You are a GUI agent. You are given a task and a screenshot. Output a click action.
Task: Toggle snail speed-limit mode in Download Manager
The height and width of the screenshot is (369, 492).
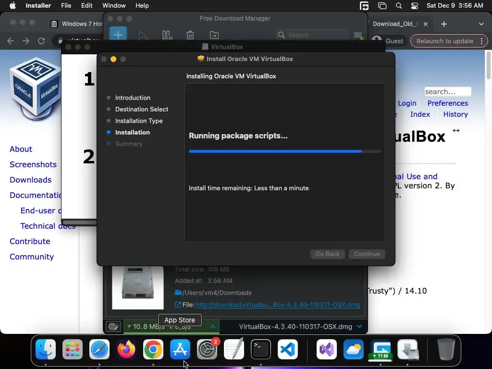[113, 327]
